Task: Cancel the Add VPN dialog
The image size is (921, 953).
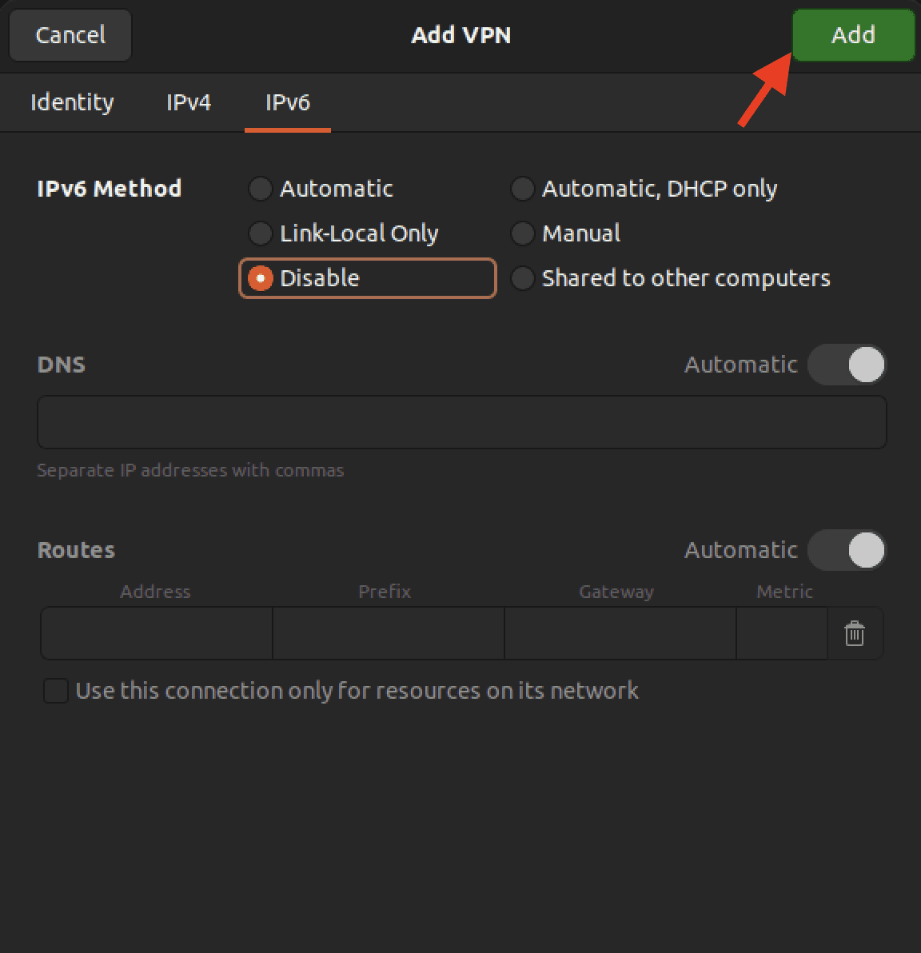Action: pyautogui.click(x=70, y=35)
